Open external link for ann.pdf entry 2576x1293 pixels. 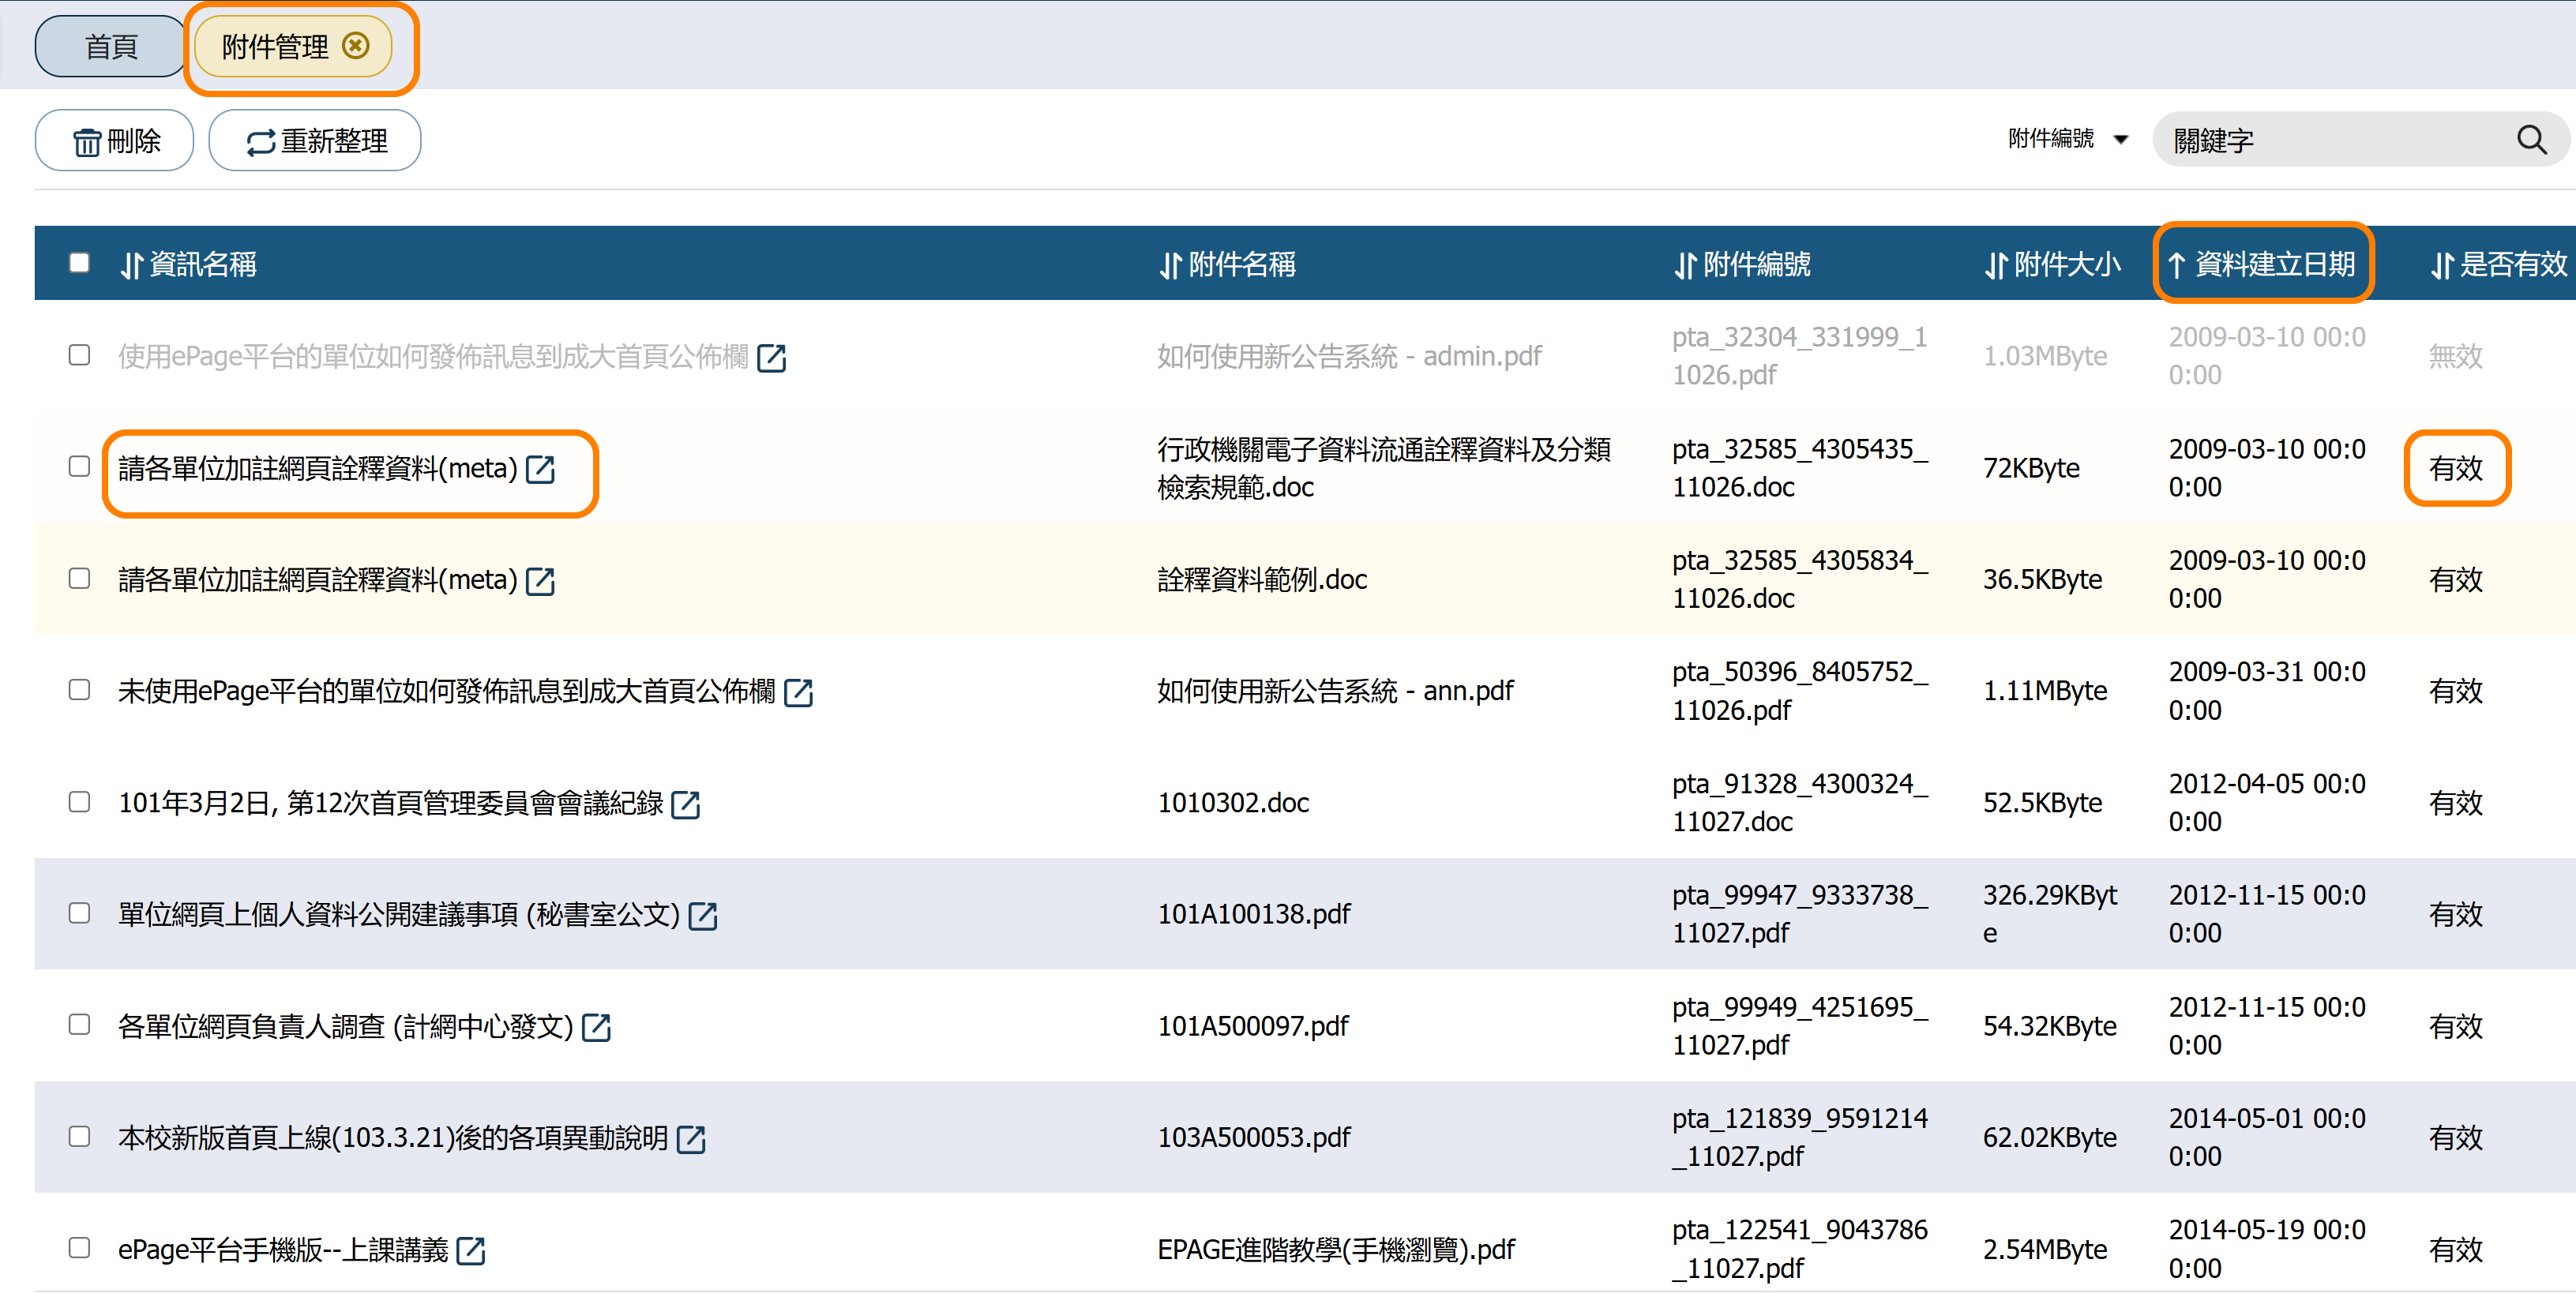(798, 692)
